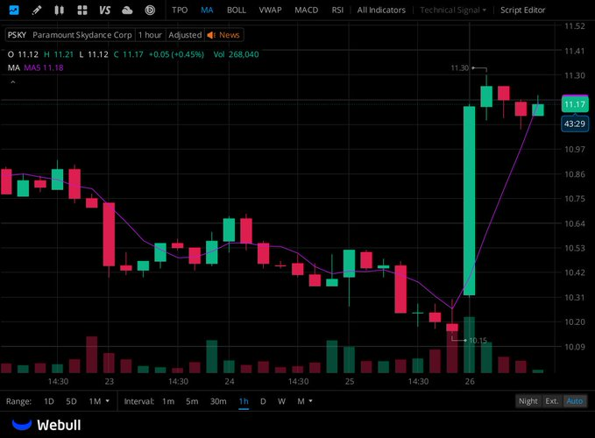
Task: Select the line chart type icon
Action: click(14, 10)
